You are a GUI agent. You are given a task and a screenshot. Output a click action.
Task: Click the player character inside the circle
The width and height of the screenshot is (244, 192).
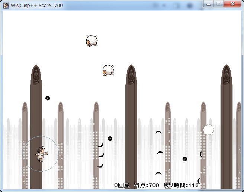tap(42, 154)
